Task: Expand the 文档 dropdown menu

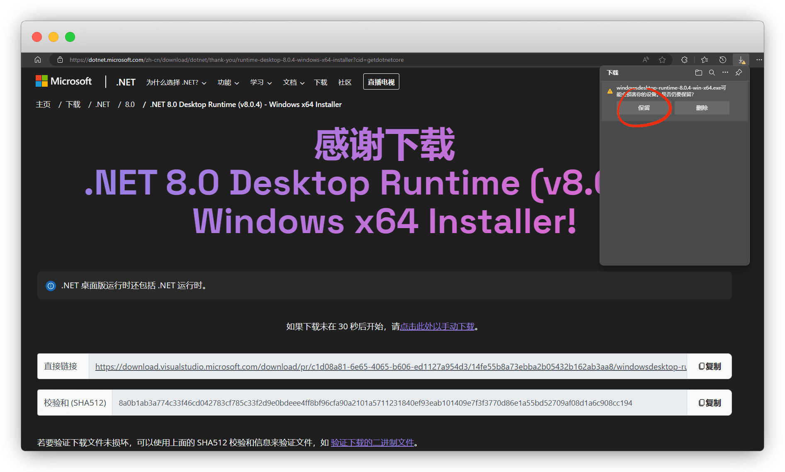Action: click(294, 83)
